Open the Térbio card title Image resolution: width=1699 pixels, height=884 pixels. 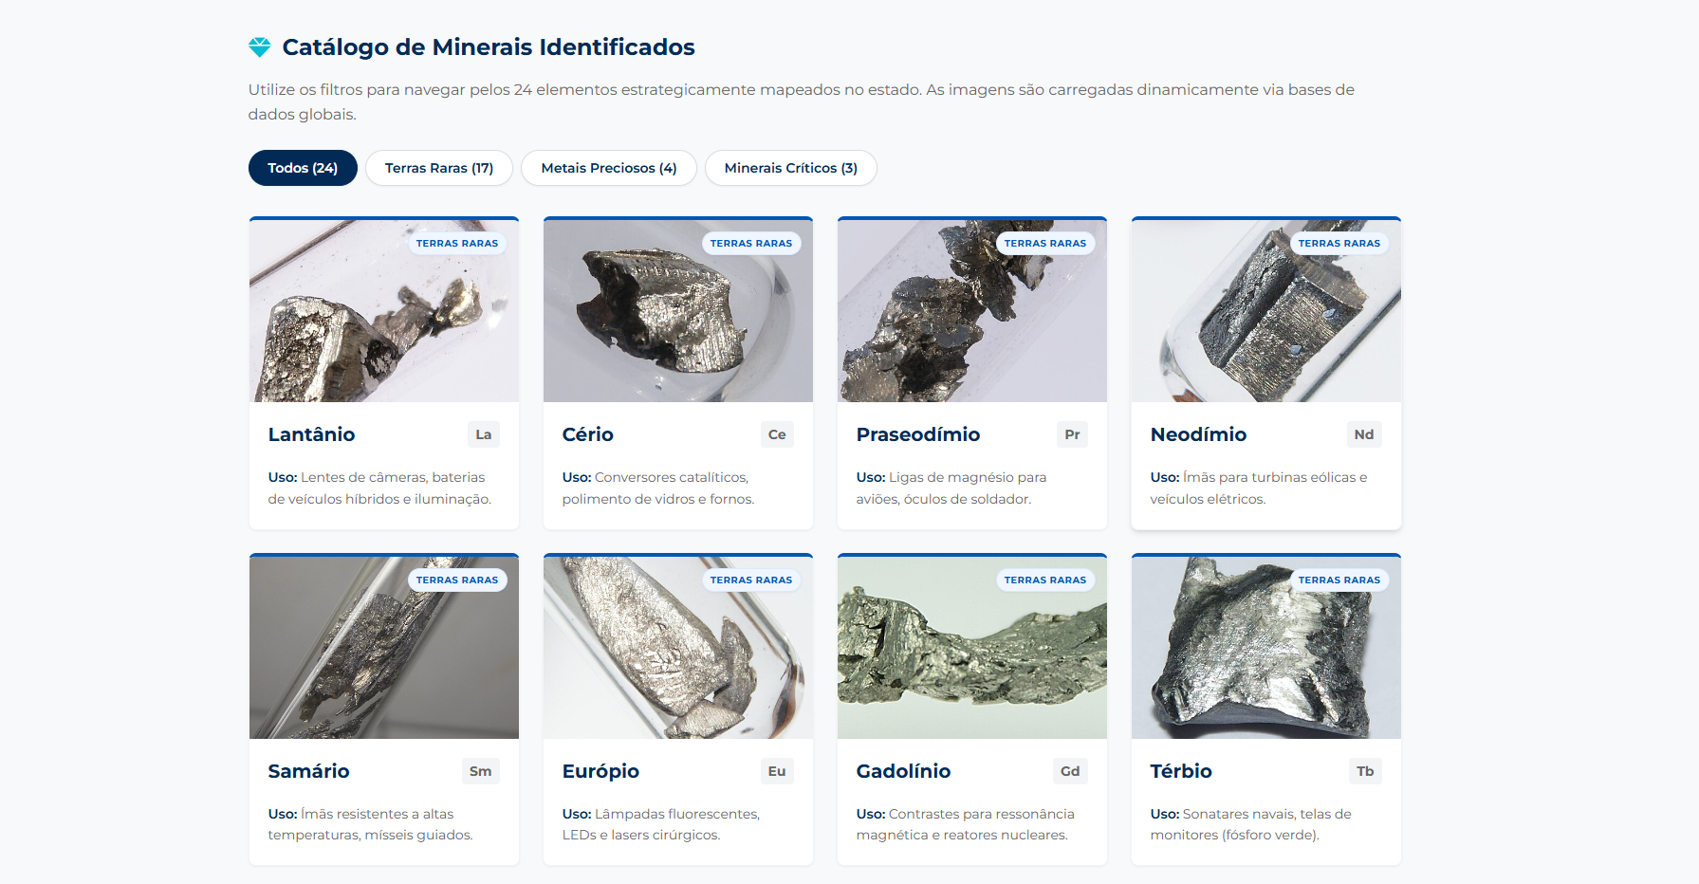[x=1181, y=771]
